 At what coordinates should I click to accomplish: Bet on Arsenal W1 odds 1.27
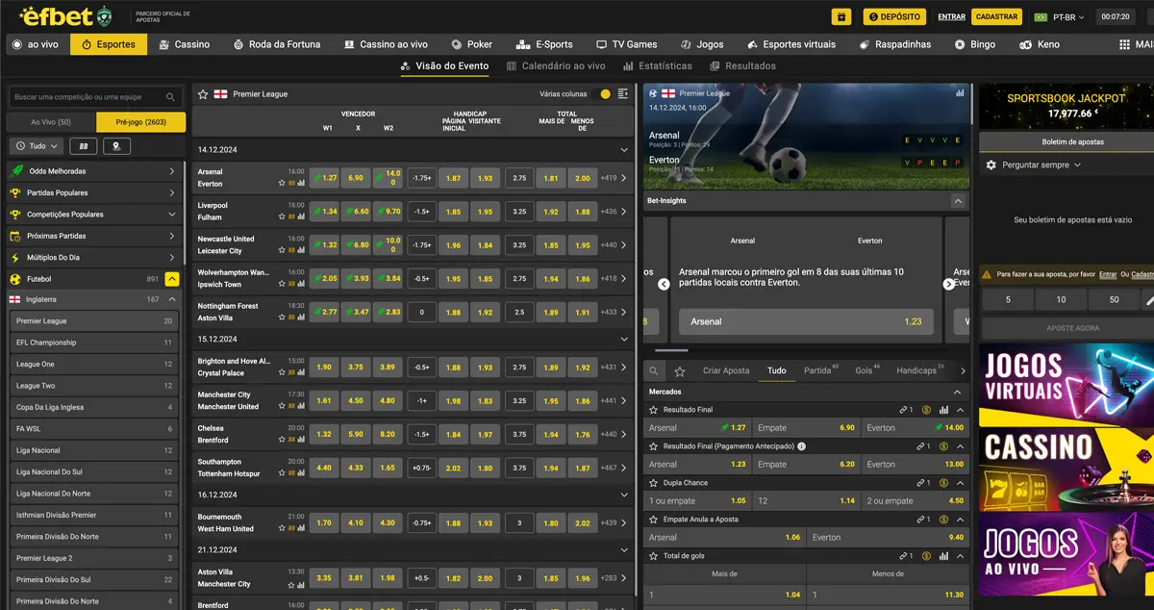(x=324, y=178)
